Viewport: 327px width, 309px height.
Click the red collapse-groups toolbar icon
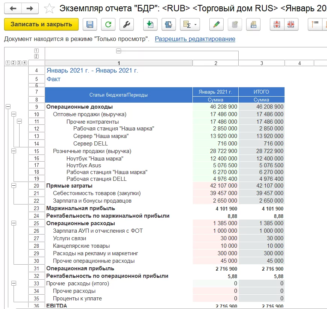[x=277, y=24]
